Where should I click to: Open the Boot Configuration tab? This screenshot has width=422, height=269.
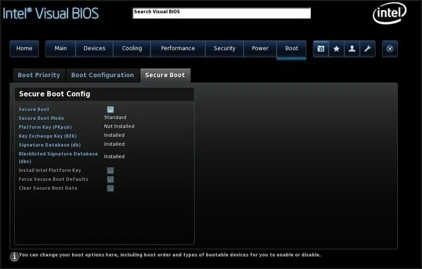(x=103, y=75)
